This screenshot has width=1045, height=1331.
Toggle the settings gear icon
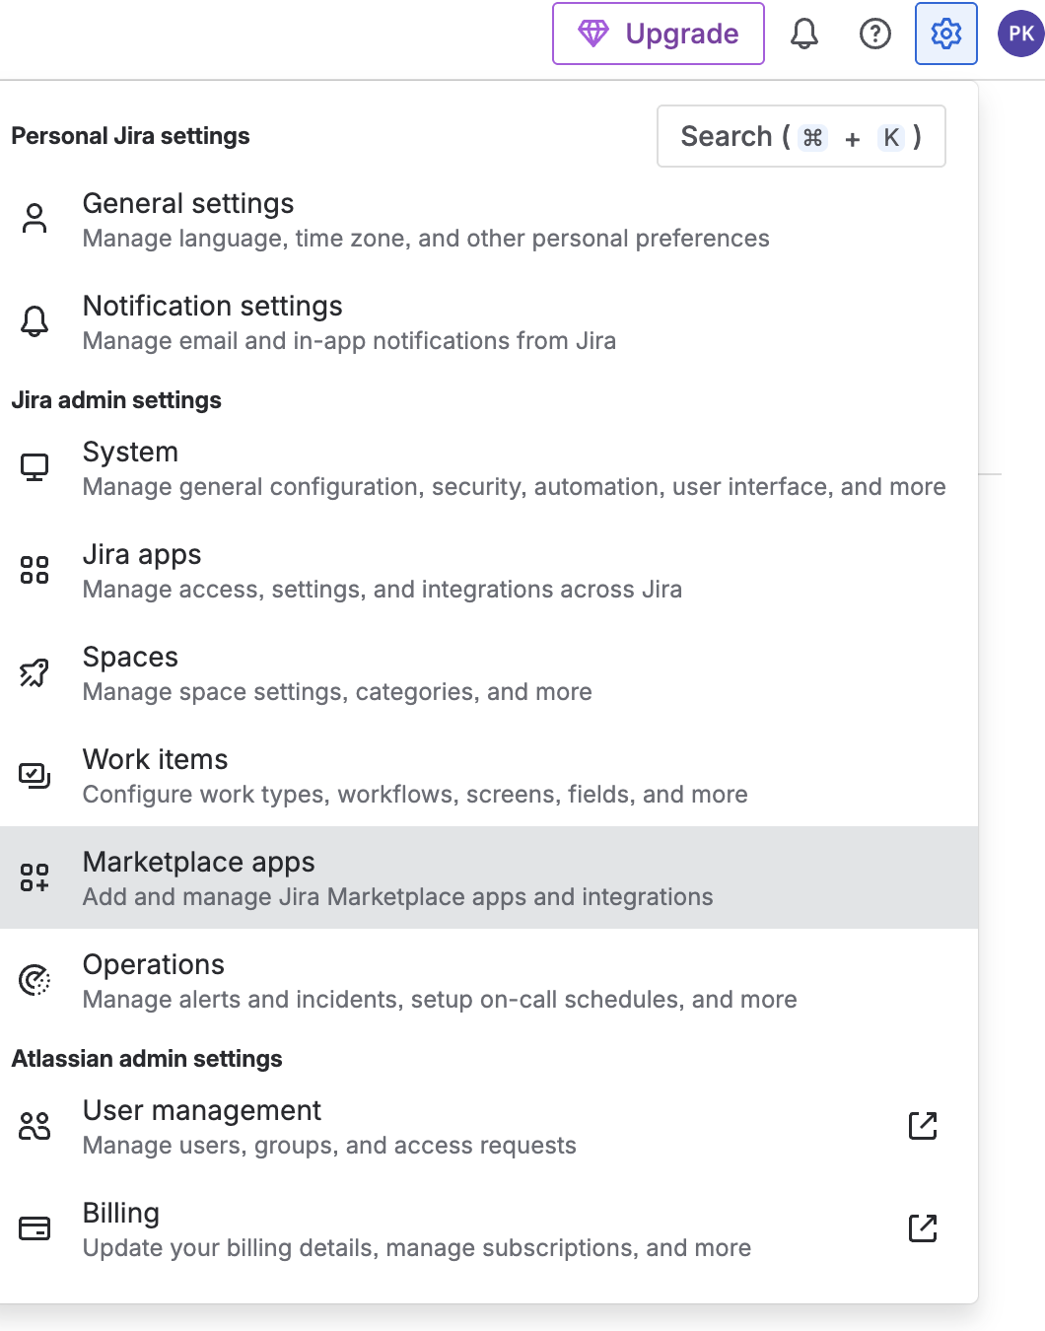(x=946, y=34)
